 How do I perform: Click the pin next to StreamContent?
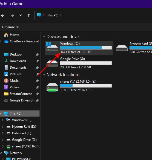point(38,94)
